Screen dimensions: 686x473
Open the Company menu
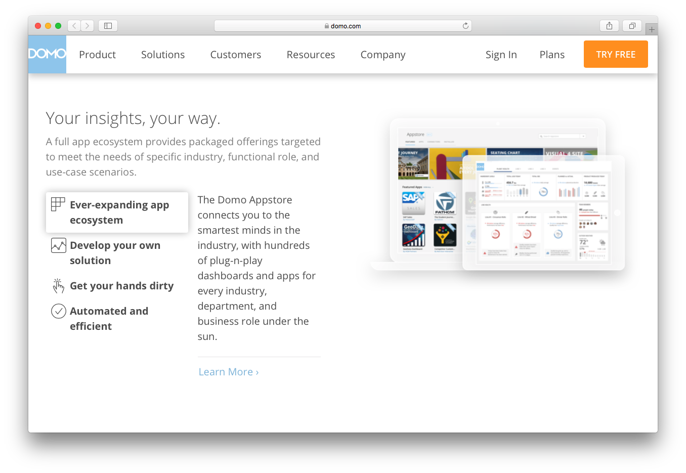[383, 55]
